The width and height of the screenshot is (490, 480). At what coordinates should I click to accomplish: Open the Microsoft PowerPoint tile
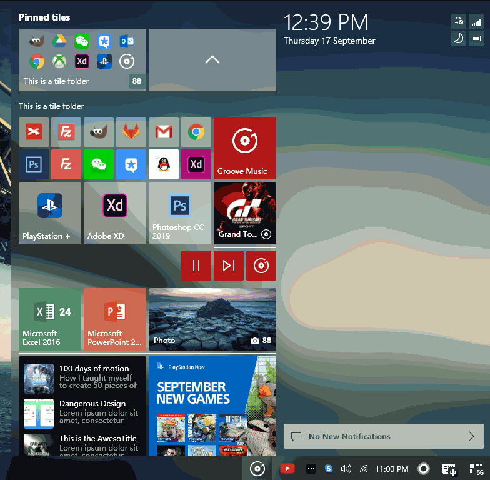115,319
